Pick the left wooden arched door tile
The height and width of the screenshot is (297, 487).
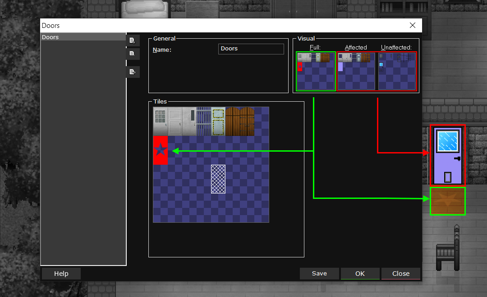pos(233,121)
